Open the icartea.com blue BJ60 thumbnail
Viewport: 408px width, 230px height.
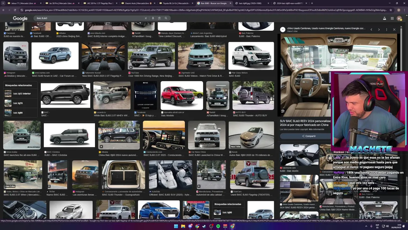pyautogui.click(x=55, y=56)
